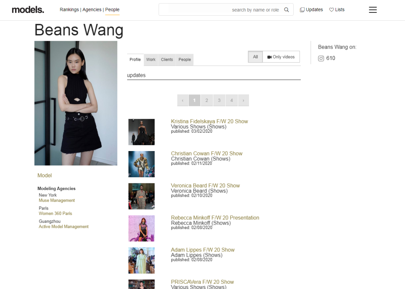Switch to the Clients tab

[167, 60]
